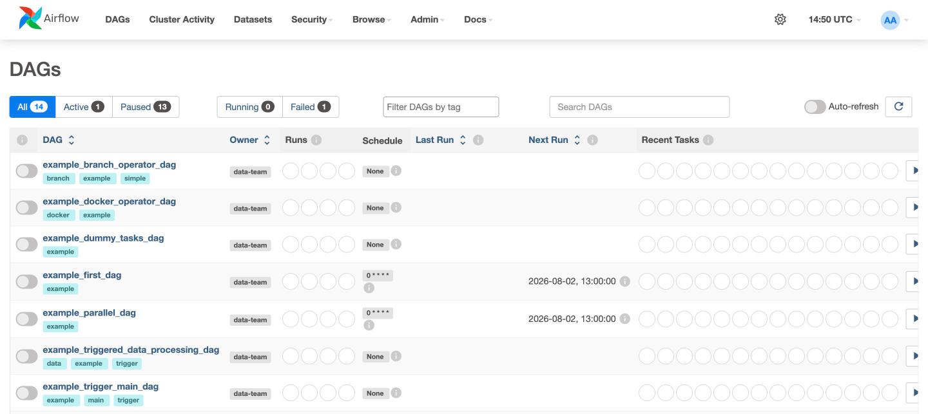Screen dimensions: 928x414
Task: Sort by Next Run column
Action: (x=555, y=140)
